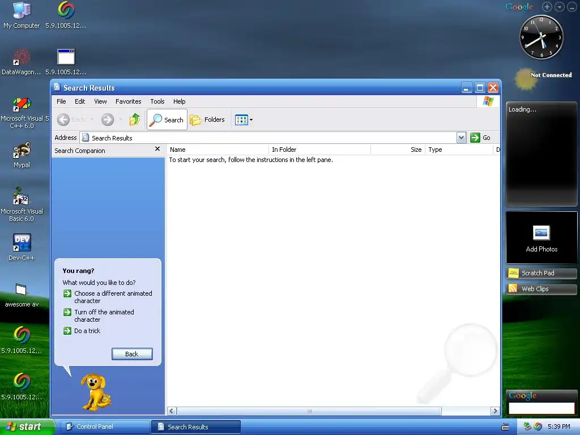Open DataWagon desktop shortcut
580x435 pixels.
22,62
